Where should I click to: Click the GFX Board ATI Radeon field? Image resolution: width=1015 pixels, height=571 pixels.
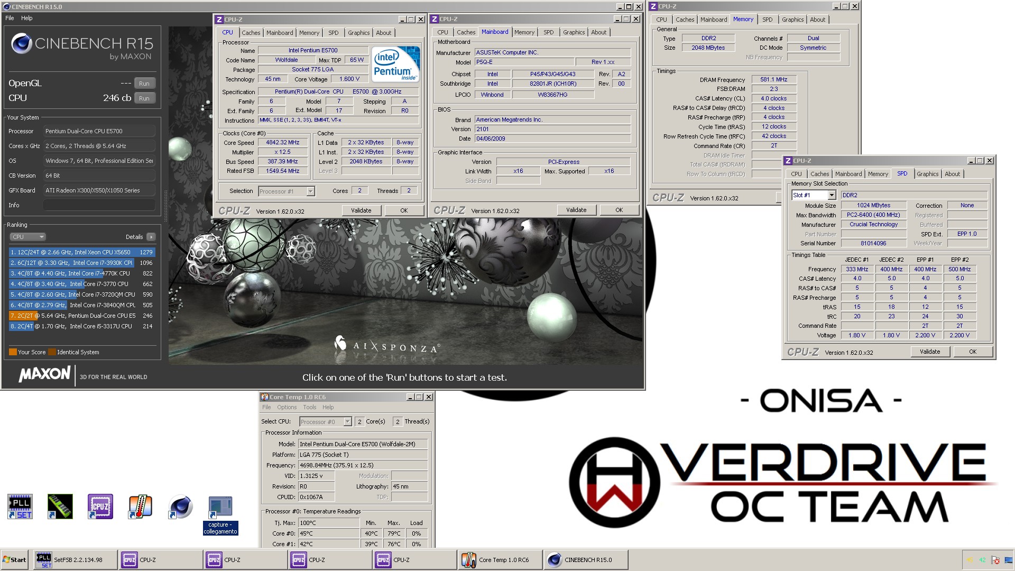pyautogui.click(x=99, y=190)
